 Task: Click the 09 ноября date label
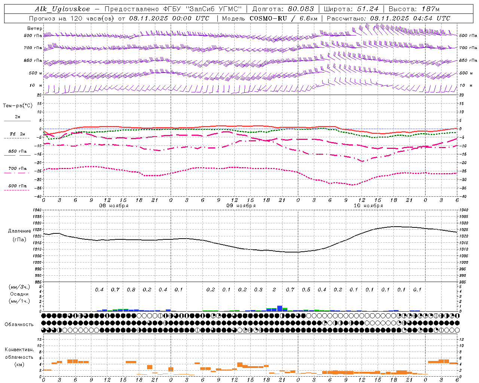241,206
